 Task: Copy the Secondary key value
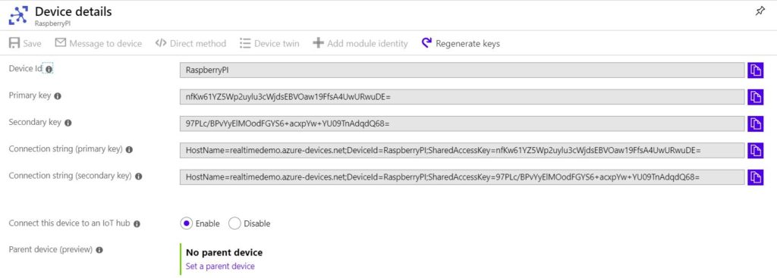point(755,123)
